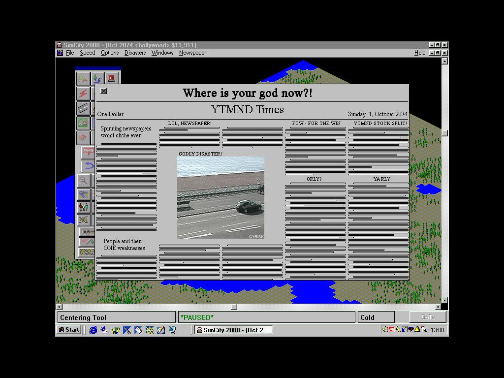
Task: Open the Help menu
Action: pyautogui.click(x=420, y=53)
